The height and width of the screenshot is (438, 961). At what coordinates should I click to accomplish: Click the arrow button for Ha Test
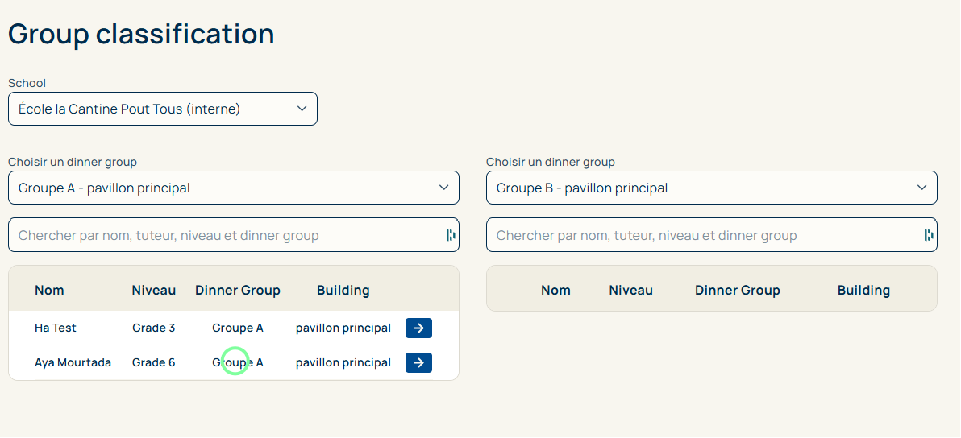[x=418, y=328]
